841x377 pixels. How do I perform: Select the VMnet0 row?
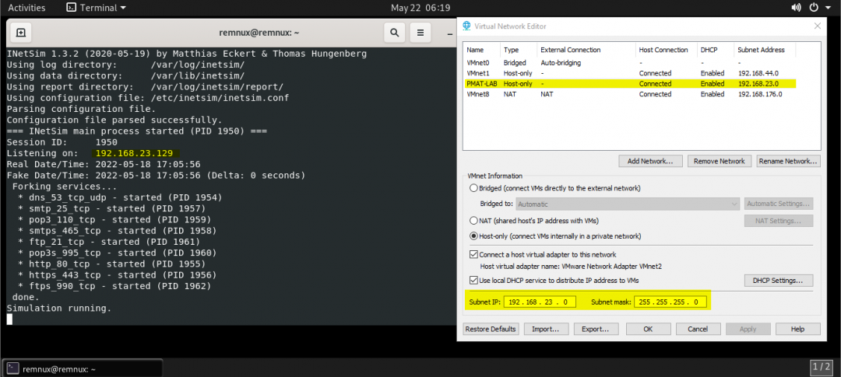click(x=630, y=63)
